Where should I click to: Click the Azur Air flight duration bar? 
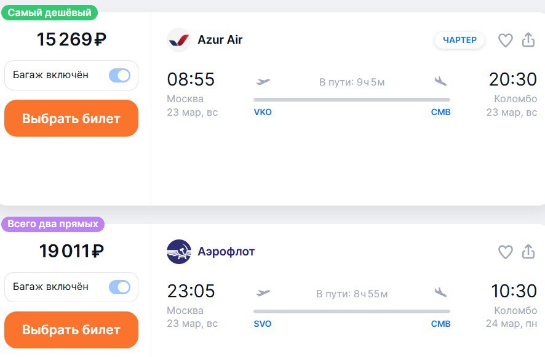pos(352,100)
